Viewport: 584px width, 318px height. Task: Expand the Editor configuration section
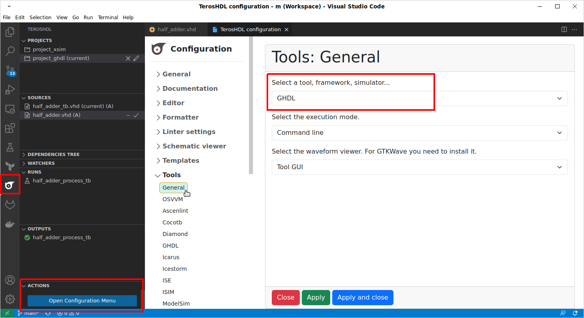click(170, 103)
